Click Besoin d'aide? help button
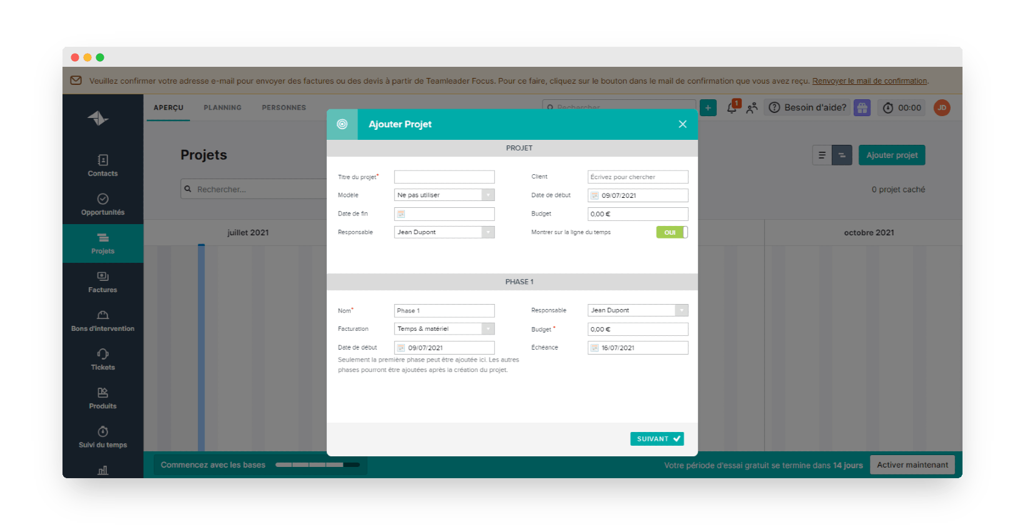 807,107
